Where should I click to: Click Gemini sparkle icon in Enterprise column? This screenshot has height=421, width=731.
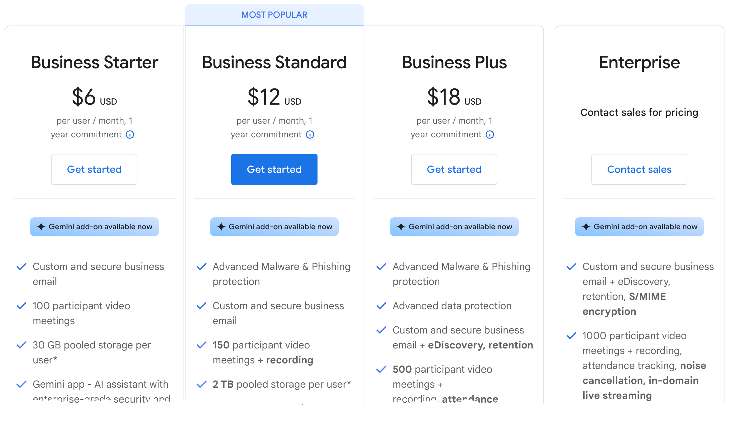586,227
